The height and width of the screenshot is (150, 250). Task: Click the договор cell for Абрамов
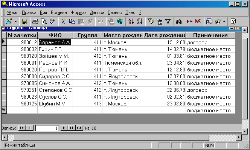pyautogui.click(x=210, y=42)
